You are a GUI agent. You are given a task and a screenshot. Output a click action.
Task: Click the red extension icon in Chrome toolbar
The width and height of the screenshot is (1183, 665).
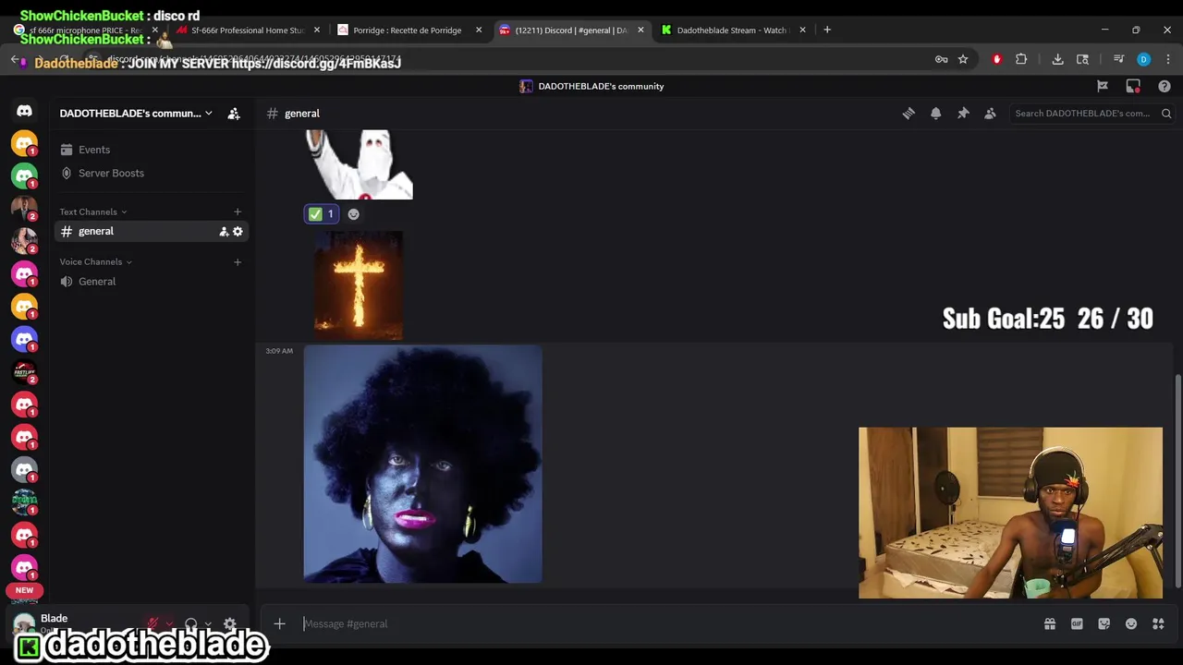[x=996, y=59]
